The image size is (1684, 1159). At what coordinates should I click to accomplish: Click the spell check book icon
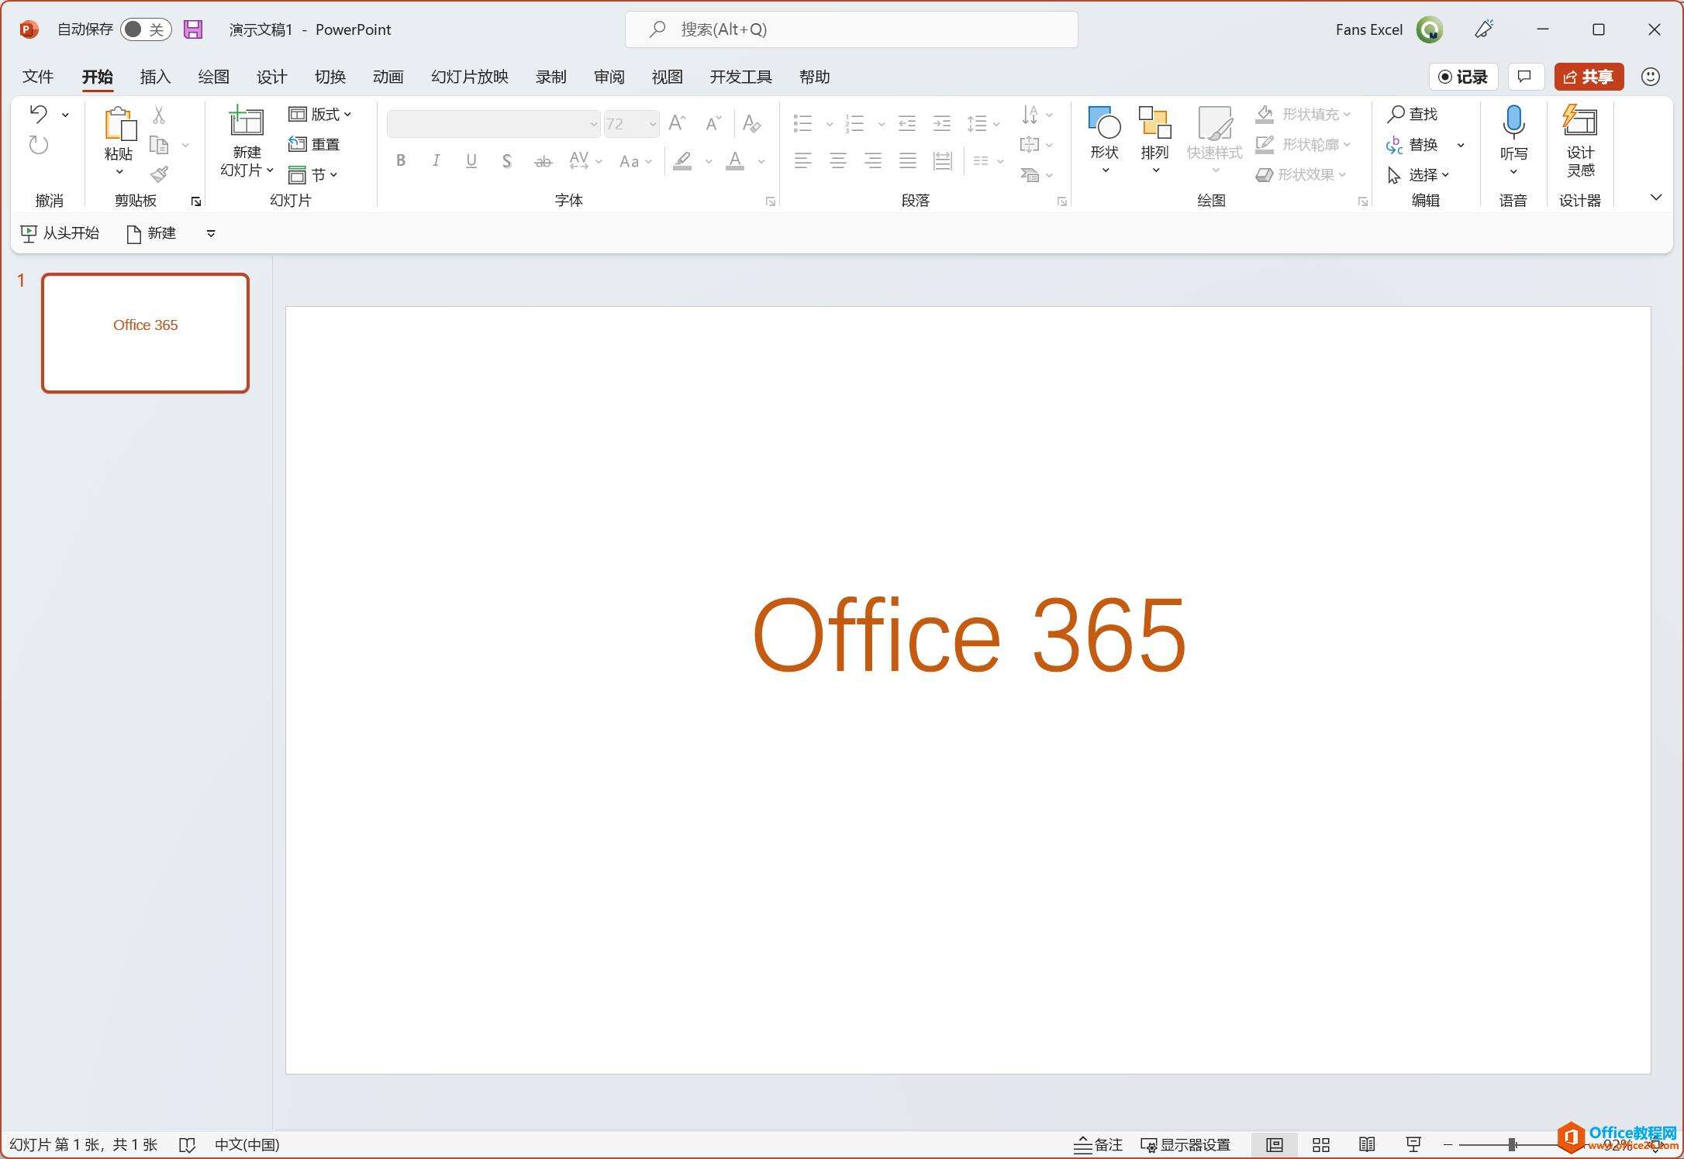pos(187,1145)
